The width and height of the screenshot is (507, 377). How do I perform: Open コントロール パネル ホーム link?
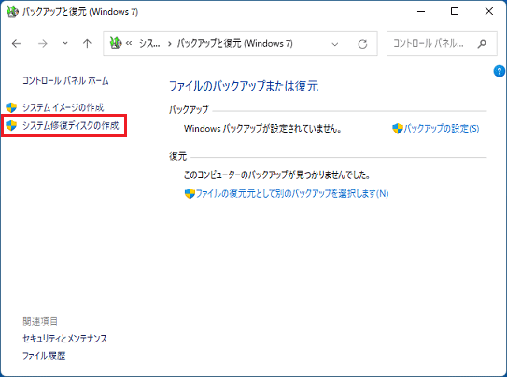point(65,80)
